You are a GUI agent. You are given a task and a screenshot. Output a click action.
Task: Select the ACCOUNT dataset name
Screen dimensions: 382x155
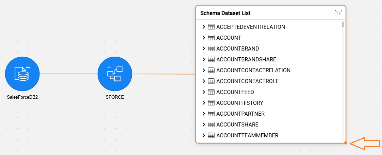click(x=229, y=38)
